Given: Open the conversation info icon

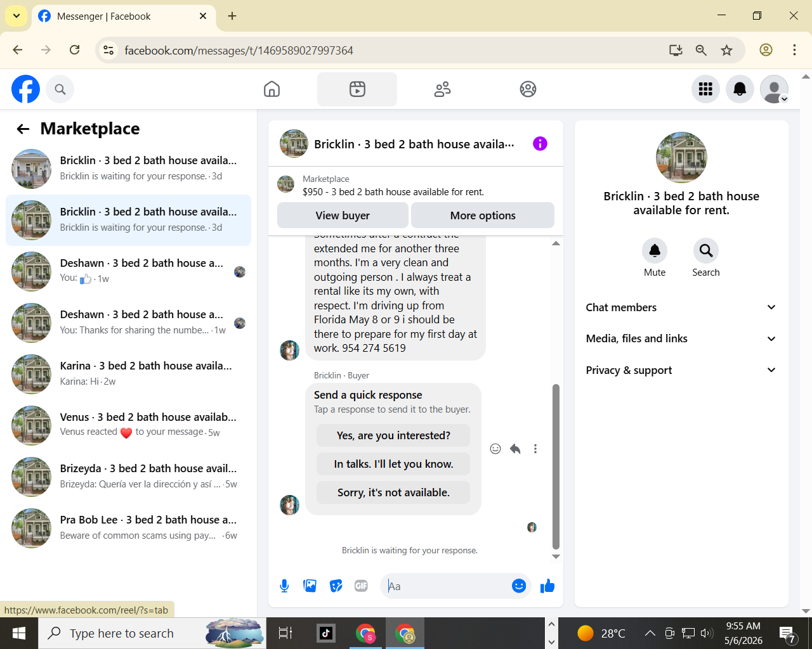Looking at the screenshot, I should pos(540,144).
